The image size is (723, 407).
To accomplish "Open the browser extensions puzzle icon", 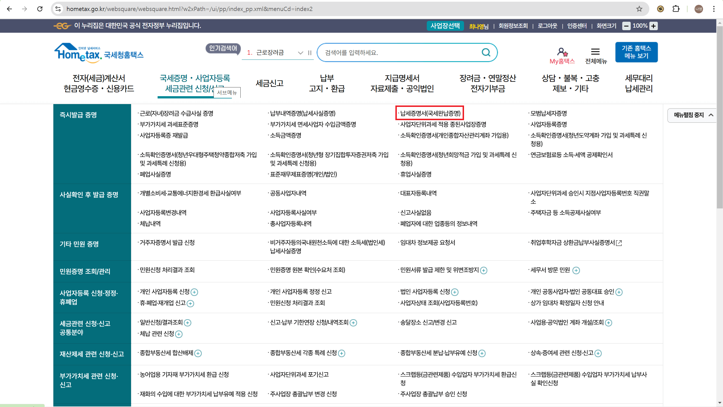I will pyautogui.click(x=676, y=9).
